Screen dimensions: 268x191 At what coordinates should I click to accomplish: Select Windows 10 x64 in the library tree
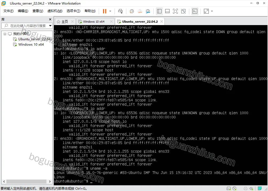tap(31, 45)
